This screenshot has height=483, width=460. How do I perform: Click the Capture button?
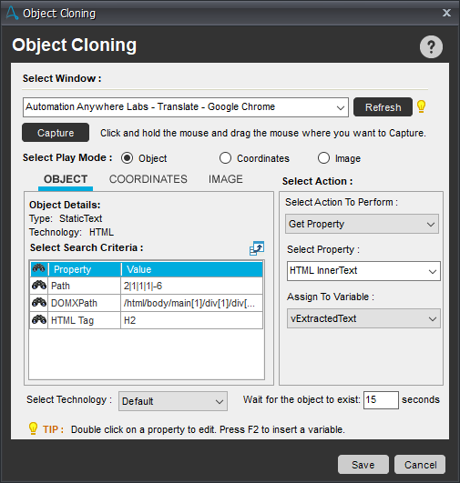coord(56,133)
